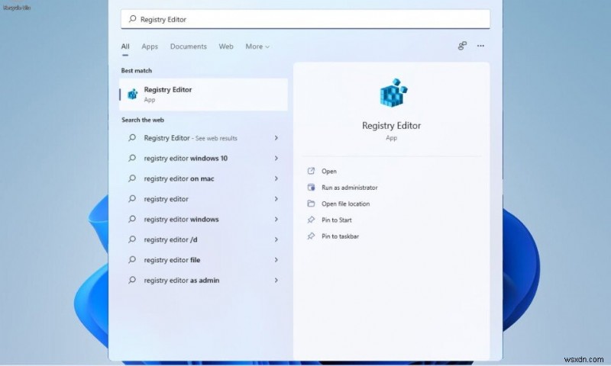The width and height of the screenshot is (611, 366).
Task: Expand chevron for 'registry editor as admin'
Action: tap(276, 281)
